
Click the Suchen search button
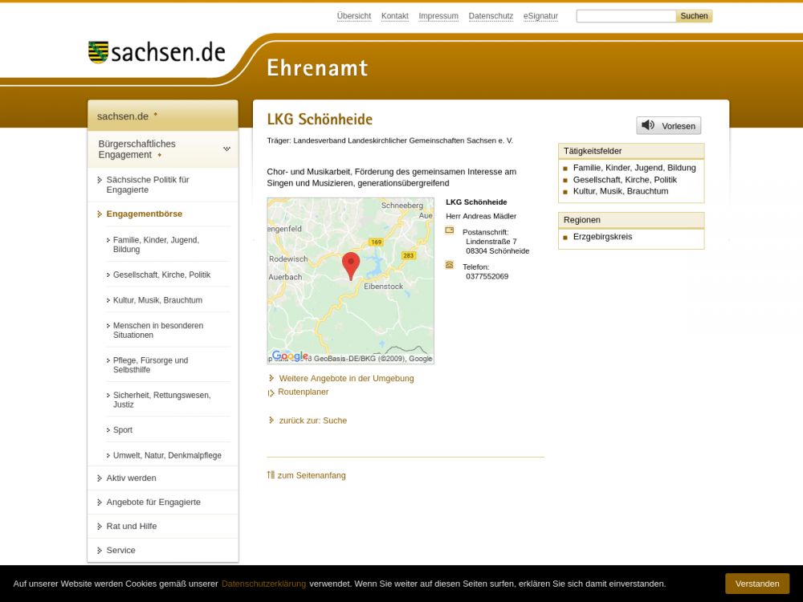pyautogui.click(x=694, y=16)
